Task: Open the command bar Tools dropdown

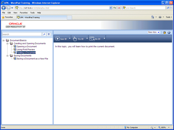Action: tap(169, 17)
